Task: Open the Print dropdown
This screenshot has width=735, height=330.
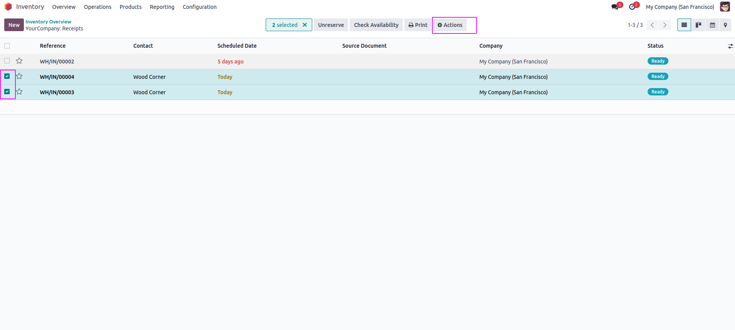Action: [418, 25]
